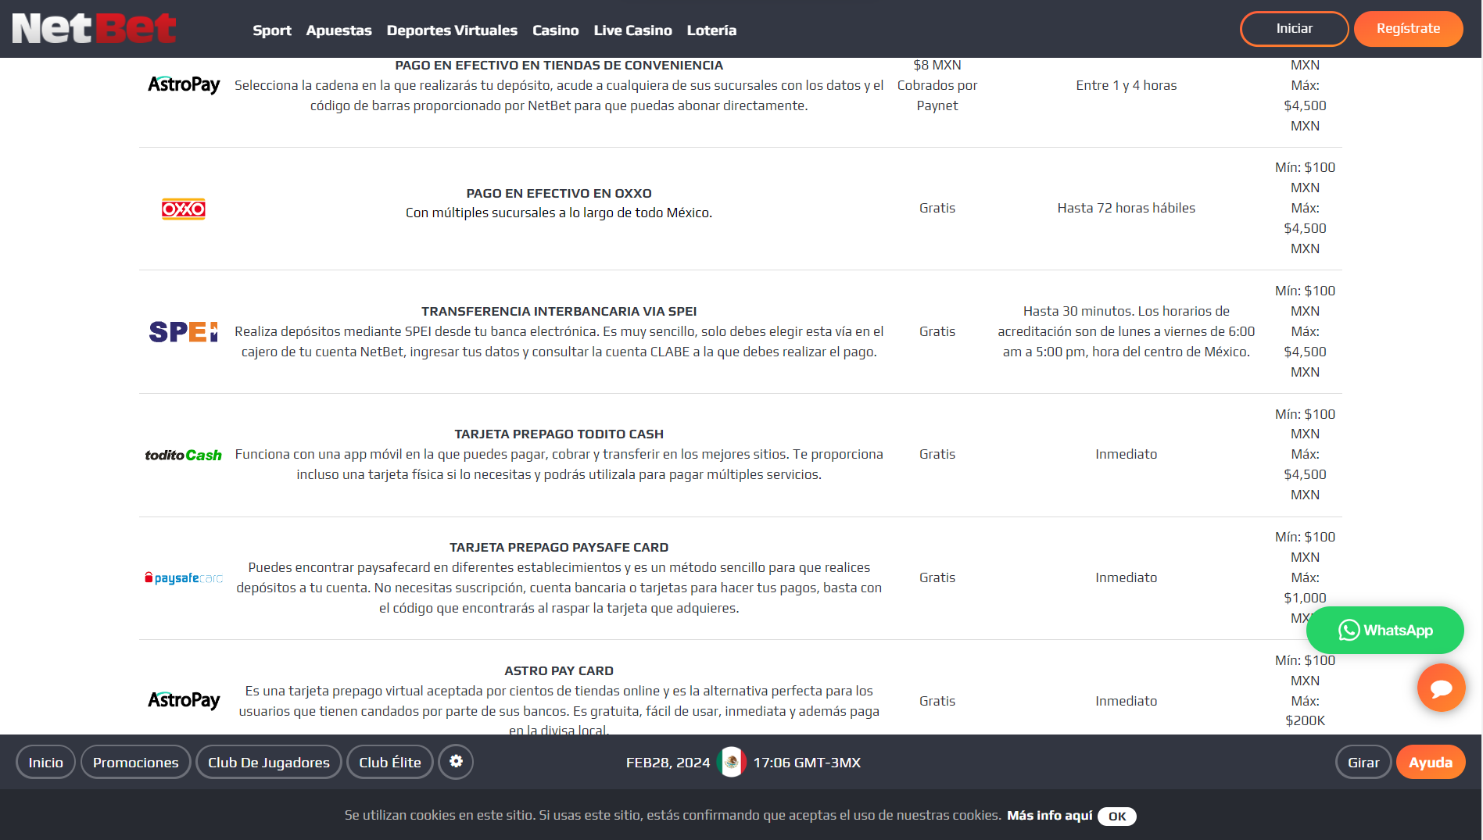Open the Más info aquí cookie link
Screen dimensions: 1483x840
(1049, 815)
